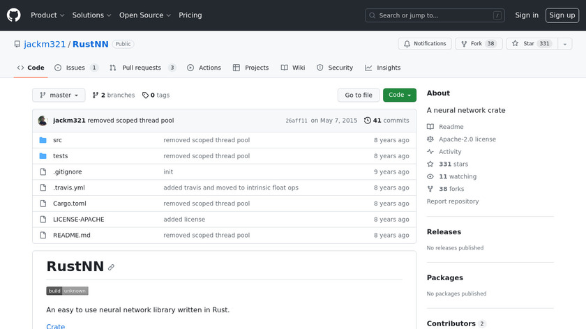Click the Cargo.toml file icon
This screenshot has height=329, width=586.
point(43,204)
